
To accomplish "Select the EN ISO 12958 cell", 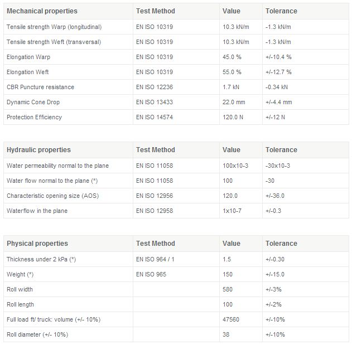I will pos(155,211).
